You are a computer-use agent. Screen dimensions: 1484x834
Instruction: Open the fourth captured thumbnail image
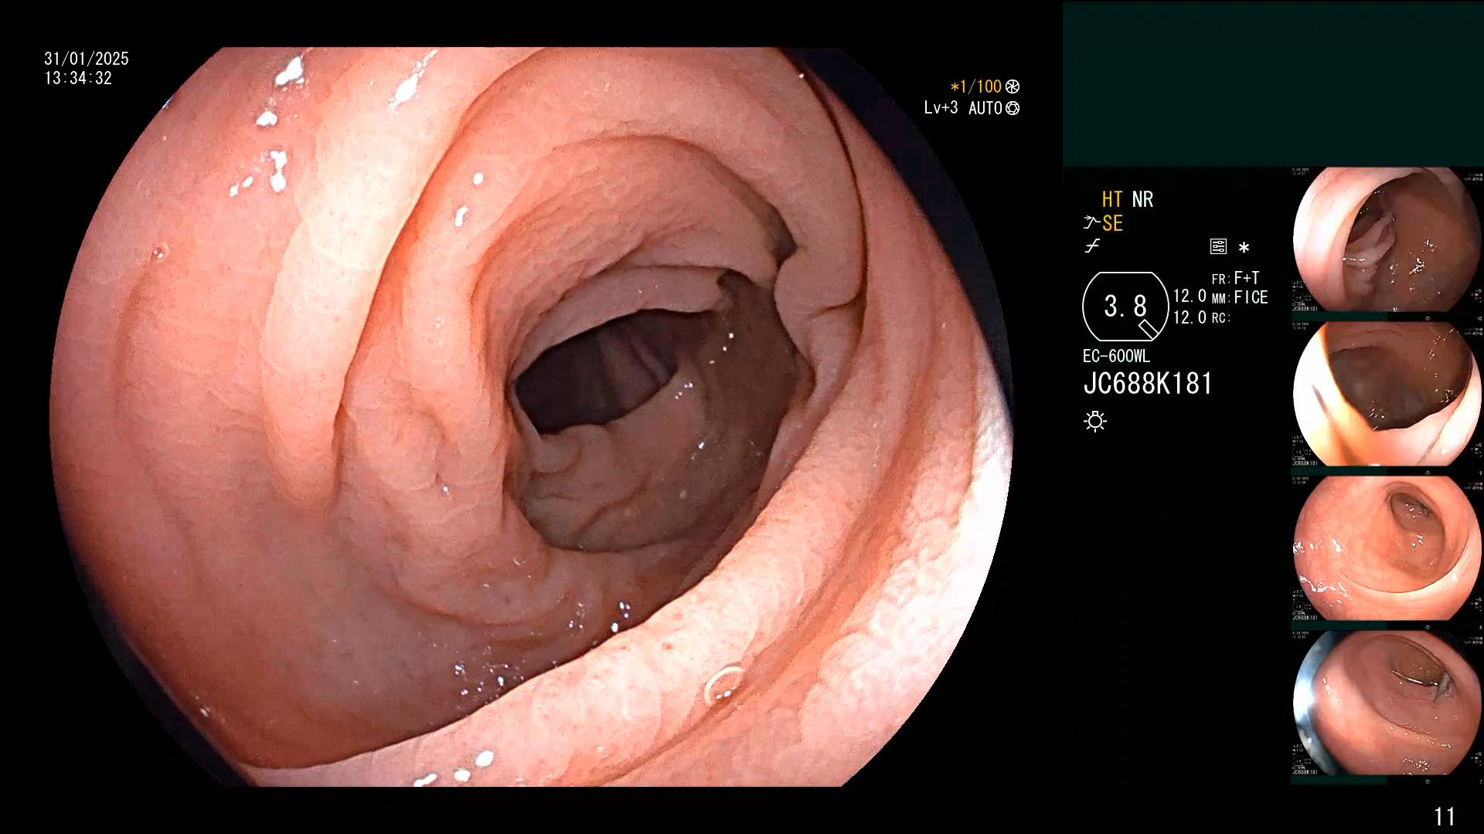click(x=1387, y=703)
